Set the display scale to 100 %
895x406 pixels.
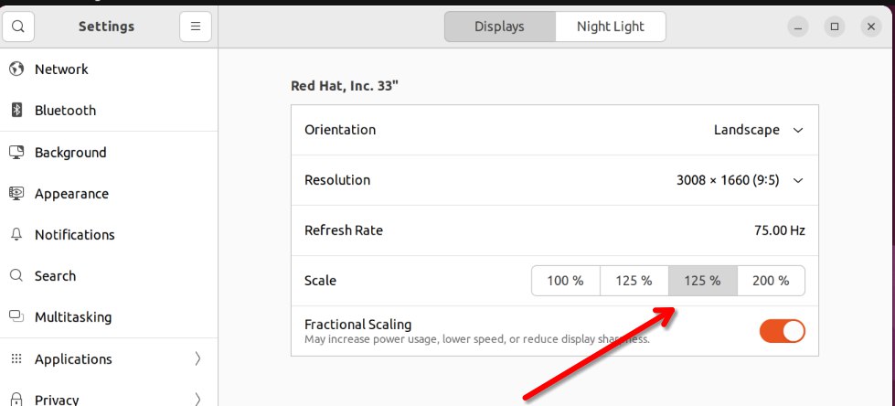coord(565,281)
